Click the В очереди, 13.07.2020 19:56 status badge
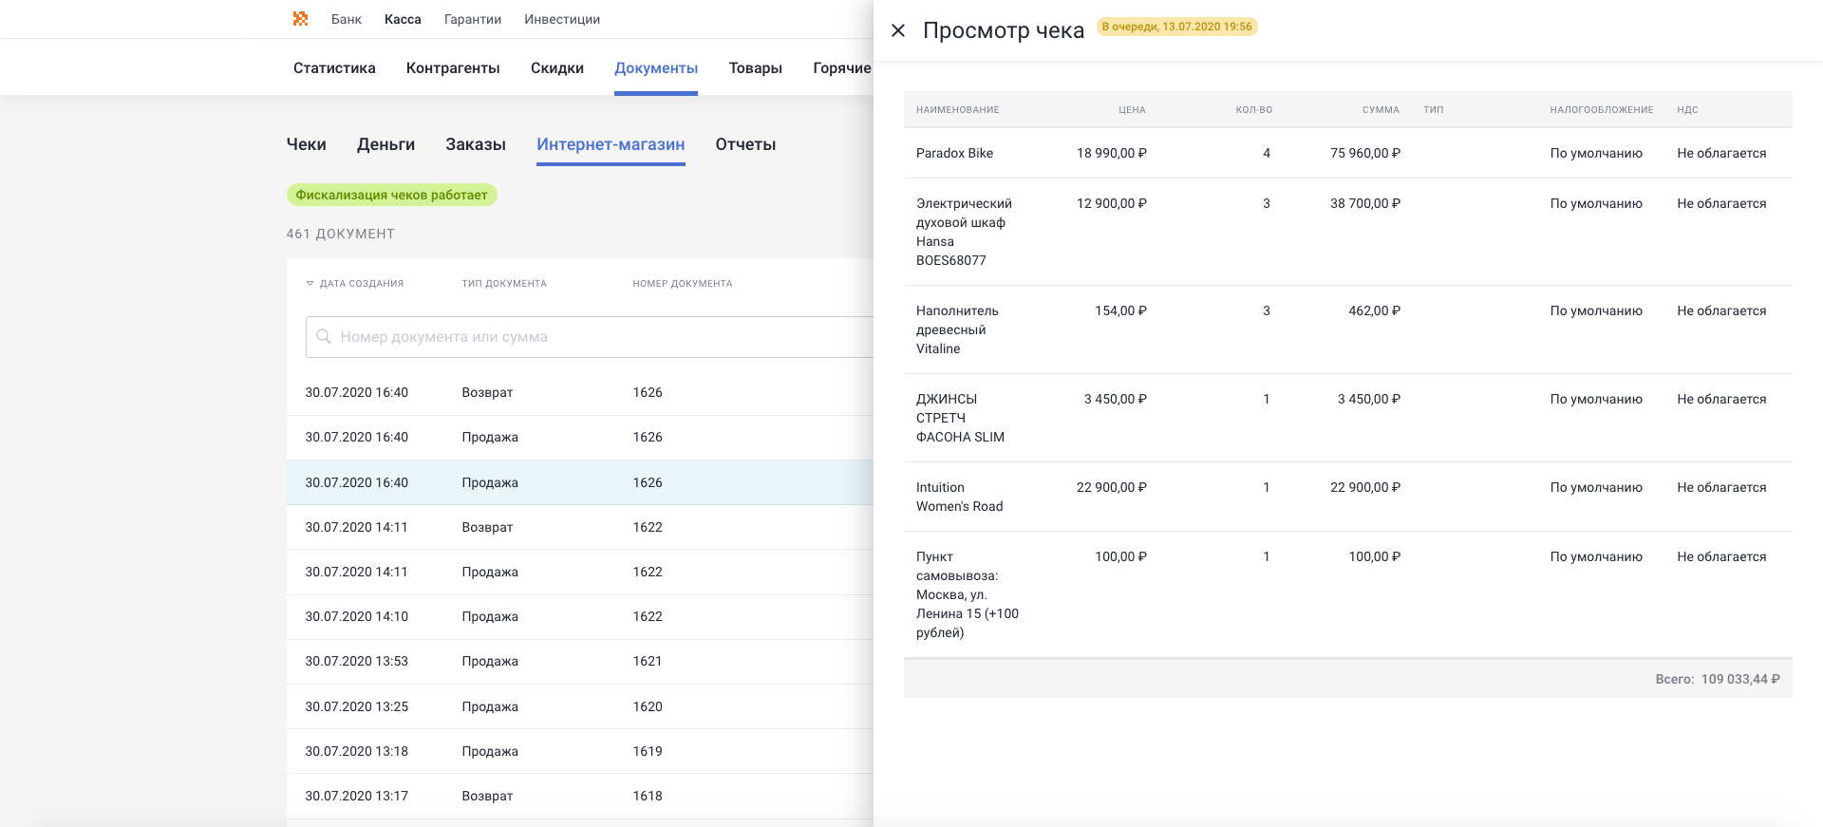This screenshot has height=827, width=1823. (x=1177, y=27)
